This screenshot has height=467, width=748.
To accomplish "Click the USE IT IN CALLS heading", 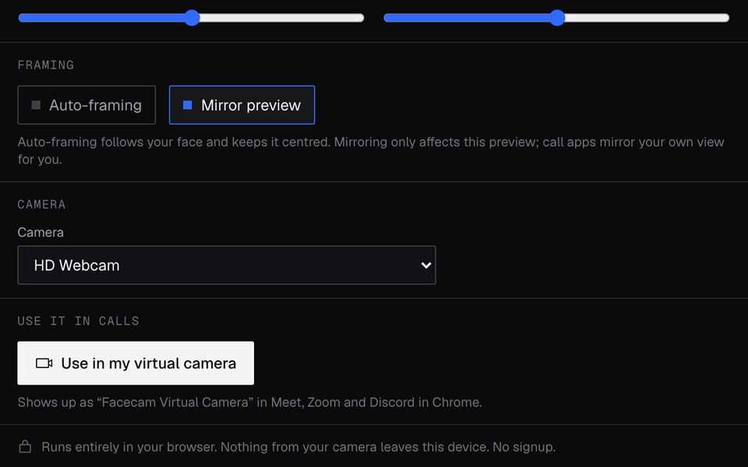I will click(78, 321).
